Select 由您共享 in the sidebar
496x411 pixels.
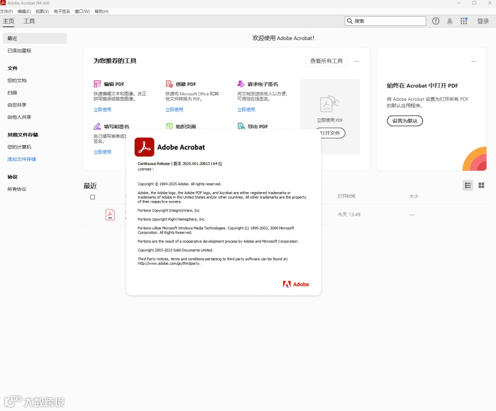(x=17, y=105)
